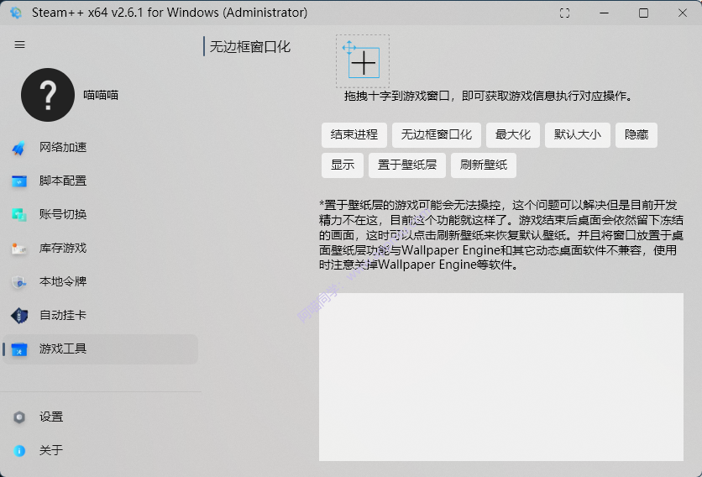
Task: Click the 隐藏 button
Action: click(637, 135)
